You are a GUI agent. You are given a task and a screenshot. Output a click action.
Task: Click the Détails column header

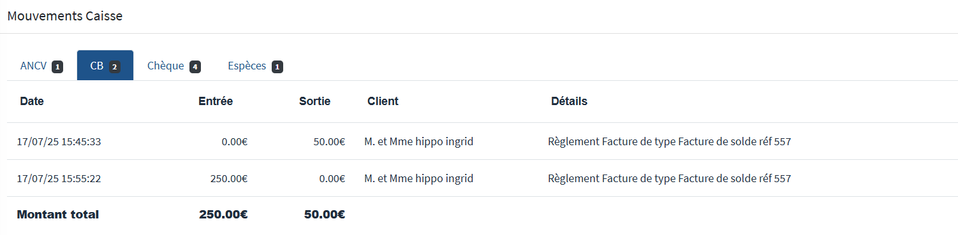[569, 101]
